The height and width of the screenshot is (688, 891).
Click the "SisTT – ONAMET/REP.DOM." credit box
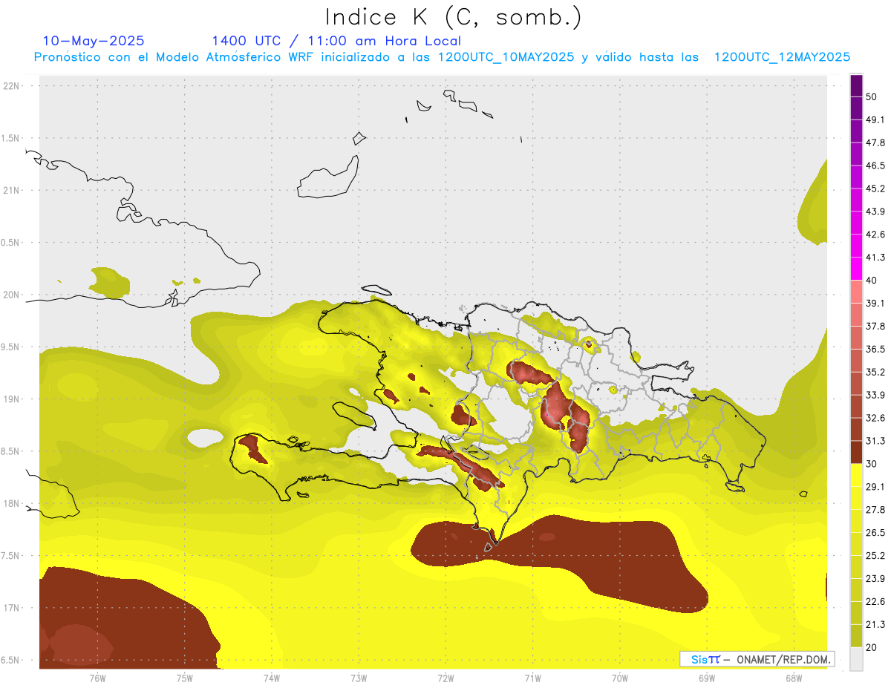(757, 659)
